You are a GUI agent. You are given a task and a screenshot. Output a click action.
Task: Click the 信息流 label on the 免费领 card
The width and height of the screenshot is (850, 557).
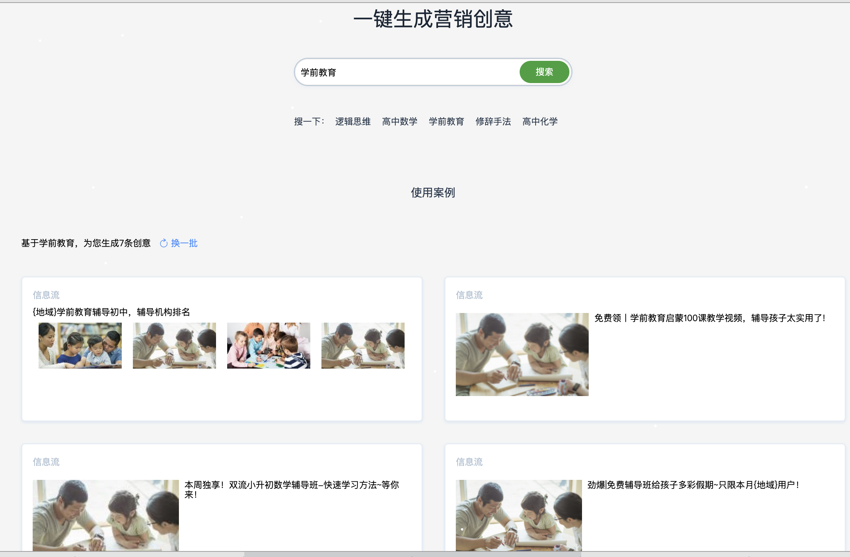[469, 295]
